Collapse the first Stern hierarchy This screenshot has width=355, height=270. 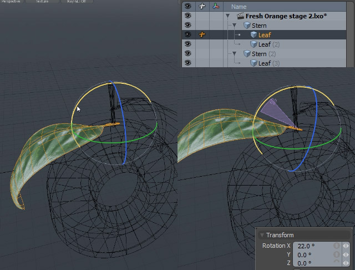click(235, 26)
